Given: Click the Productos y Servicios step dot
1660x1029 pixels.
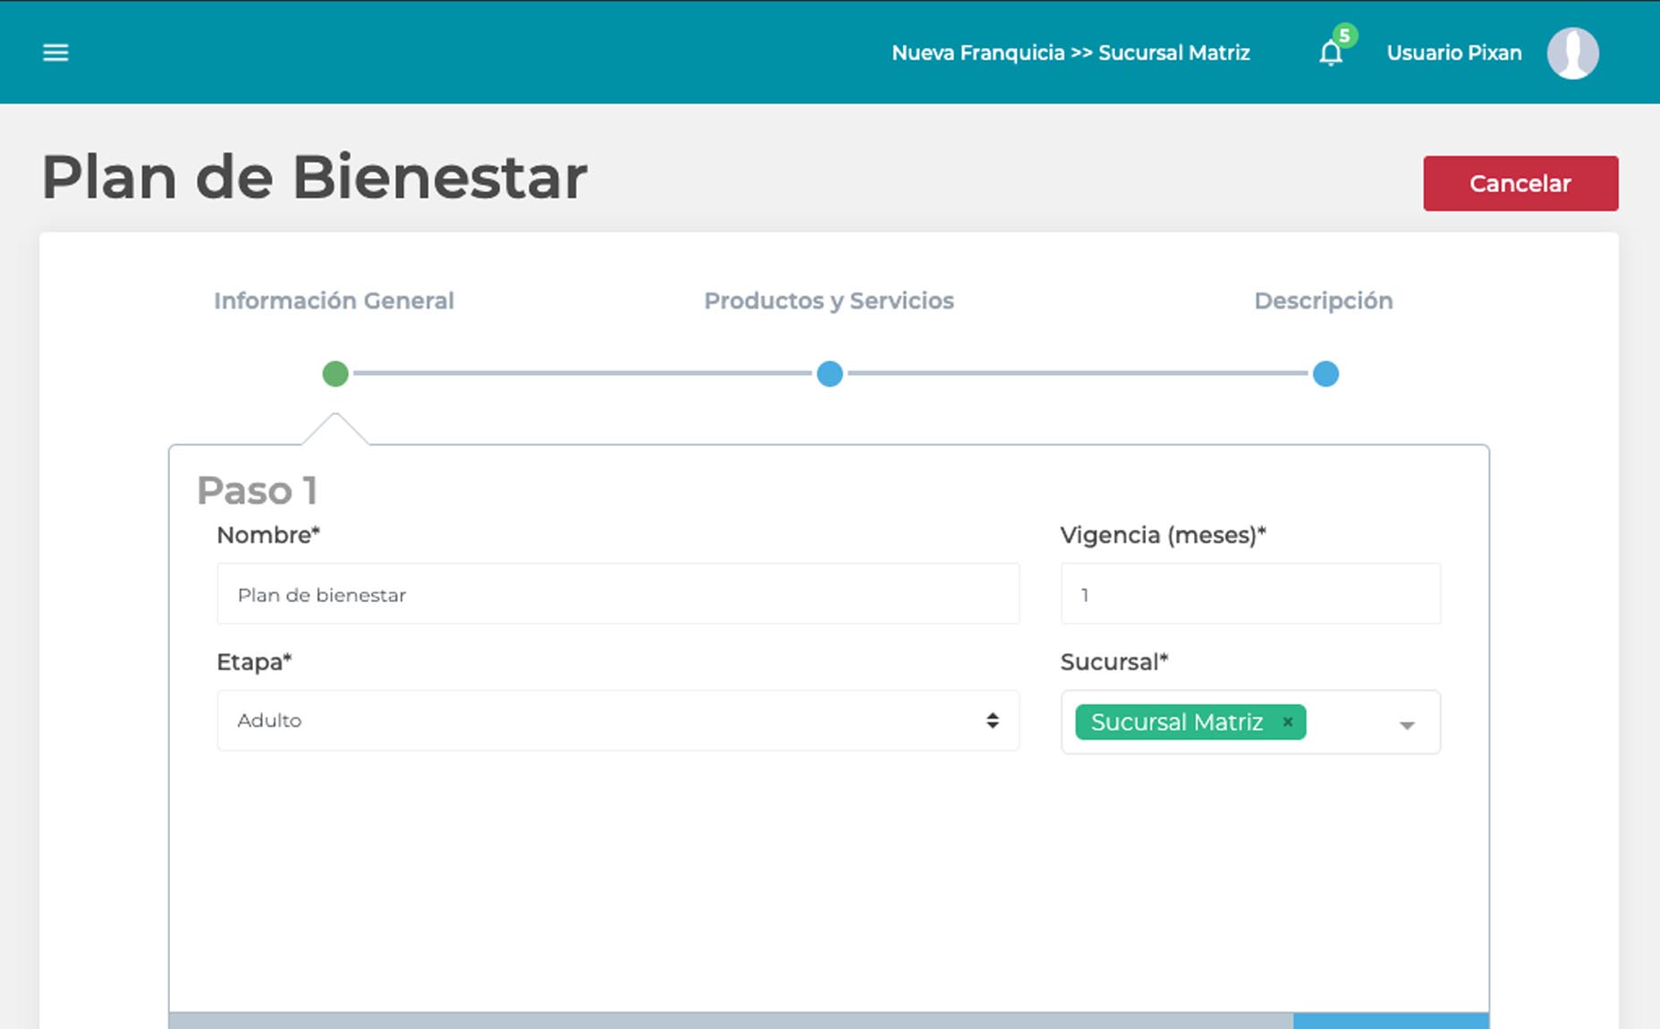Looking at the screenshot, I should coord(829,374).
